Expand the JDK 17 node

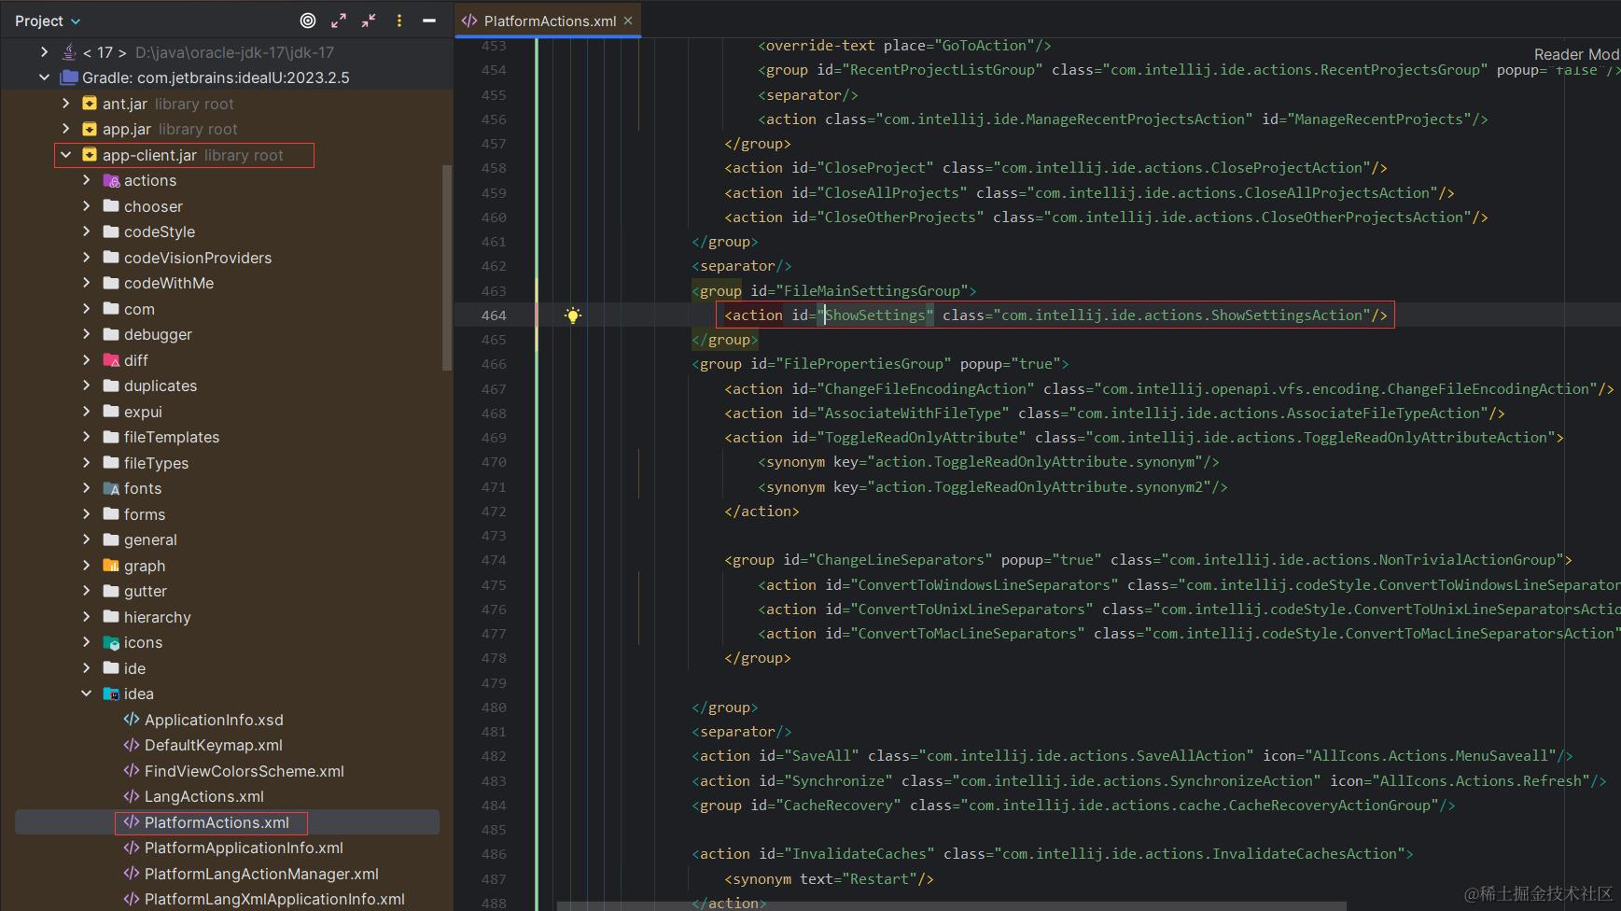click(44, 52)
